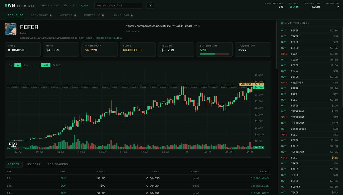The height and width of the screenshot is (195, 343).
Task: Select the 1m chart interval
Action: point(11,65)
